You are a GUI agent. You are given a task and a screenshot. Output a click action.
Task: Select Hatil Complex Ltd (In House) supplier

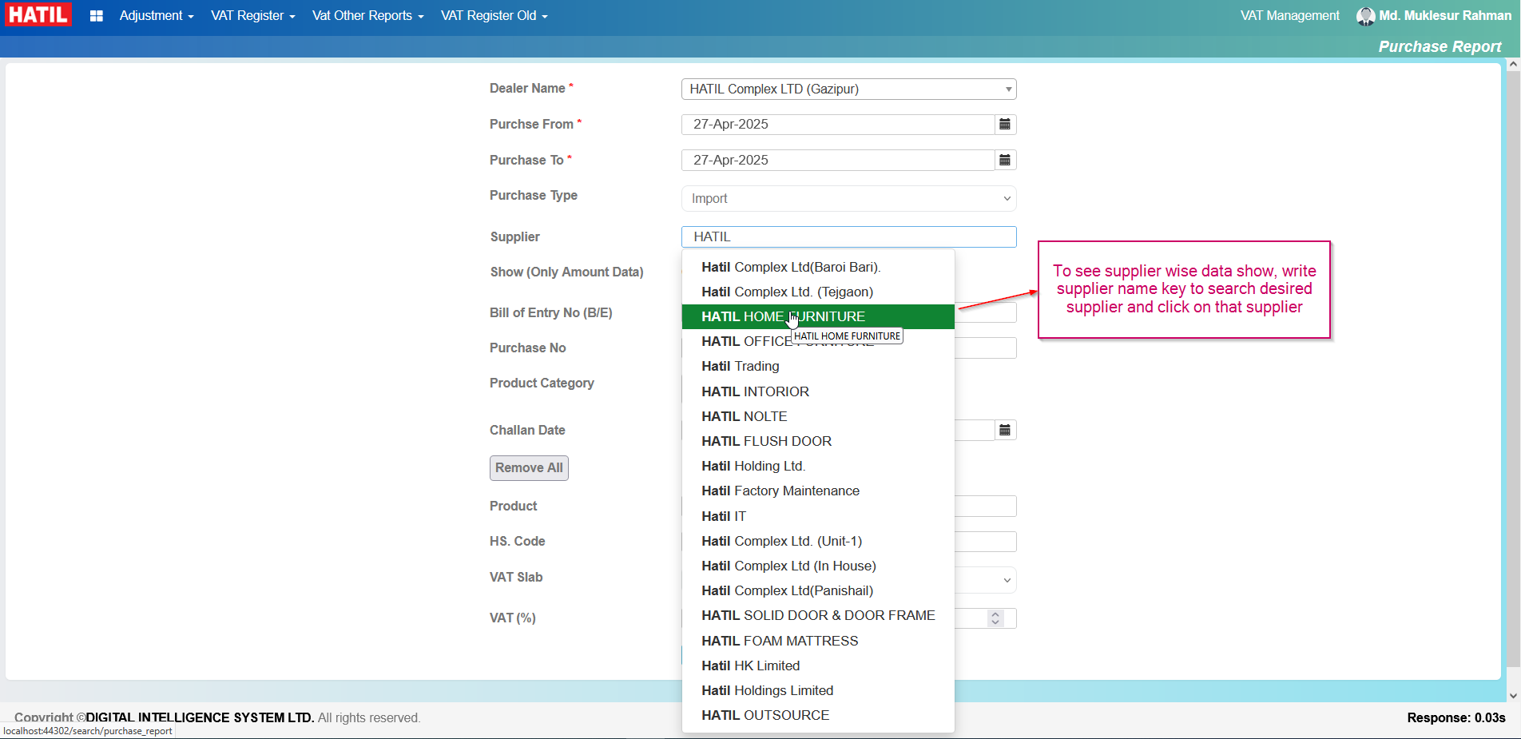click(818, 566)
